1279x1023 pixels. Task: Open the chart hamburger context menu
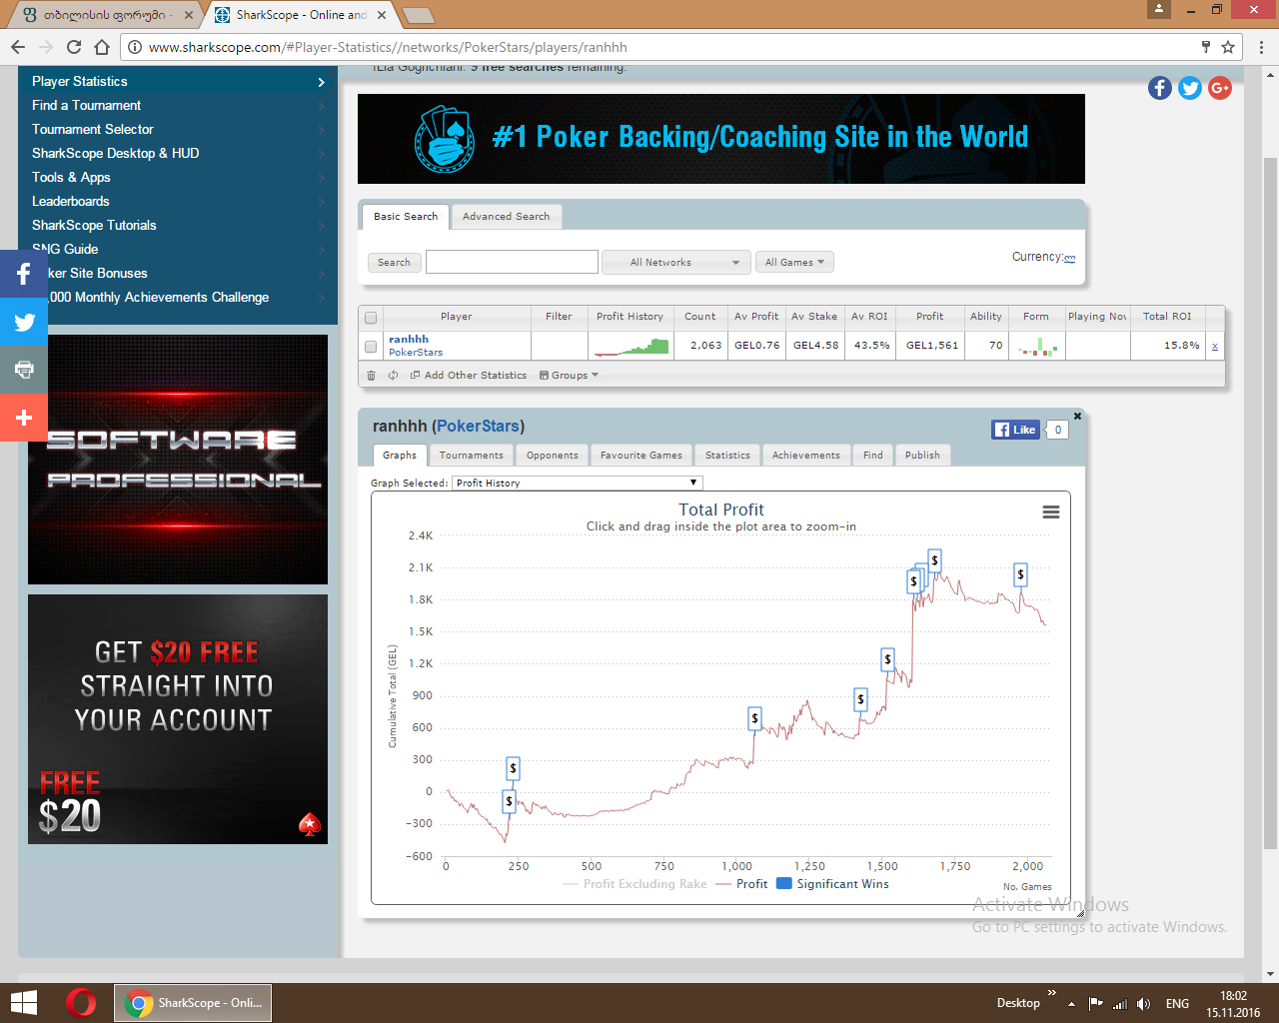point(1051,511)
